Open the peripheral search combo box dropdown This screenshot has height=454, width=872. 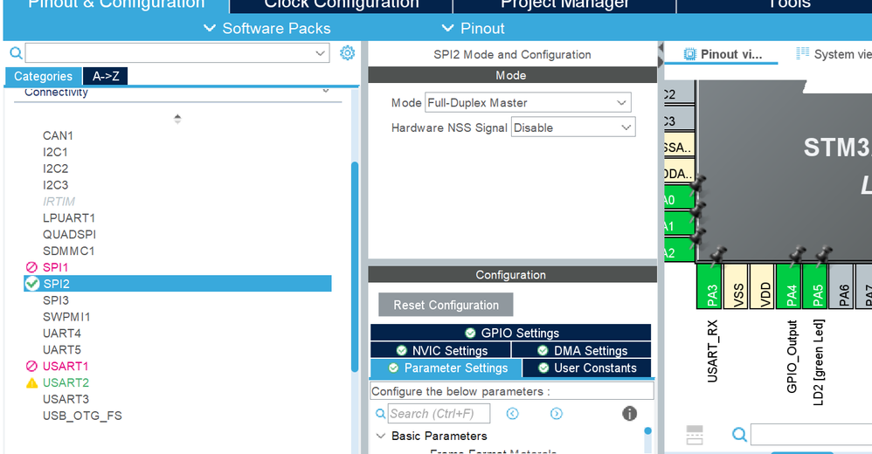coord(321,52)
